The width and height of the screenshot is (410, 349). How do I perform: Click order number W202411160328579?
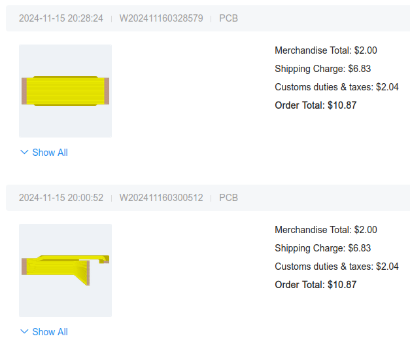pyautogui.click(x=161, y=18)
